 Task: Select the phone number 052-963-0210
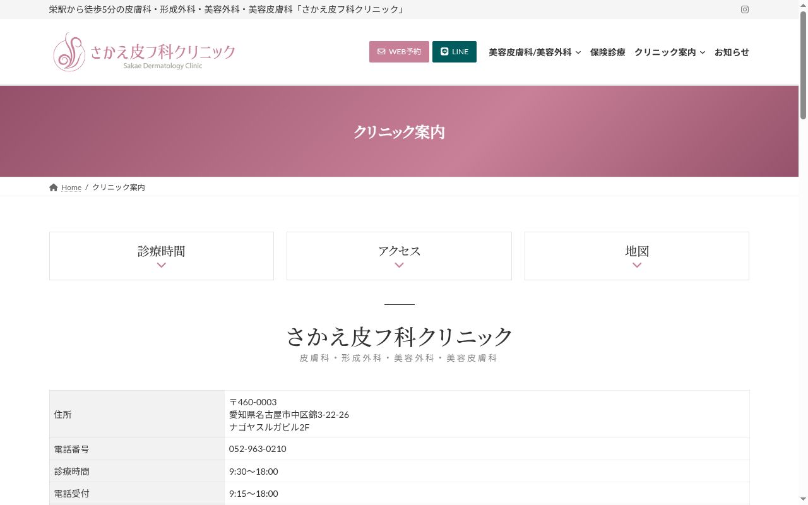click(x=258, y=449)
